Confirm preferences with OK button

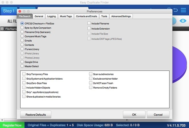point(134,115)
